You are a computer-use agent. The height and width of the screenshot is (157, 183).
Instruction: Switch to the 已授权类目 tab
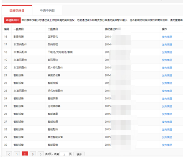(17, 10)
